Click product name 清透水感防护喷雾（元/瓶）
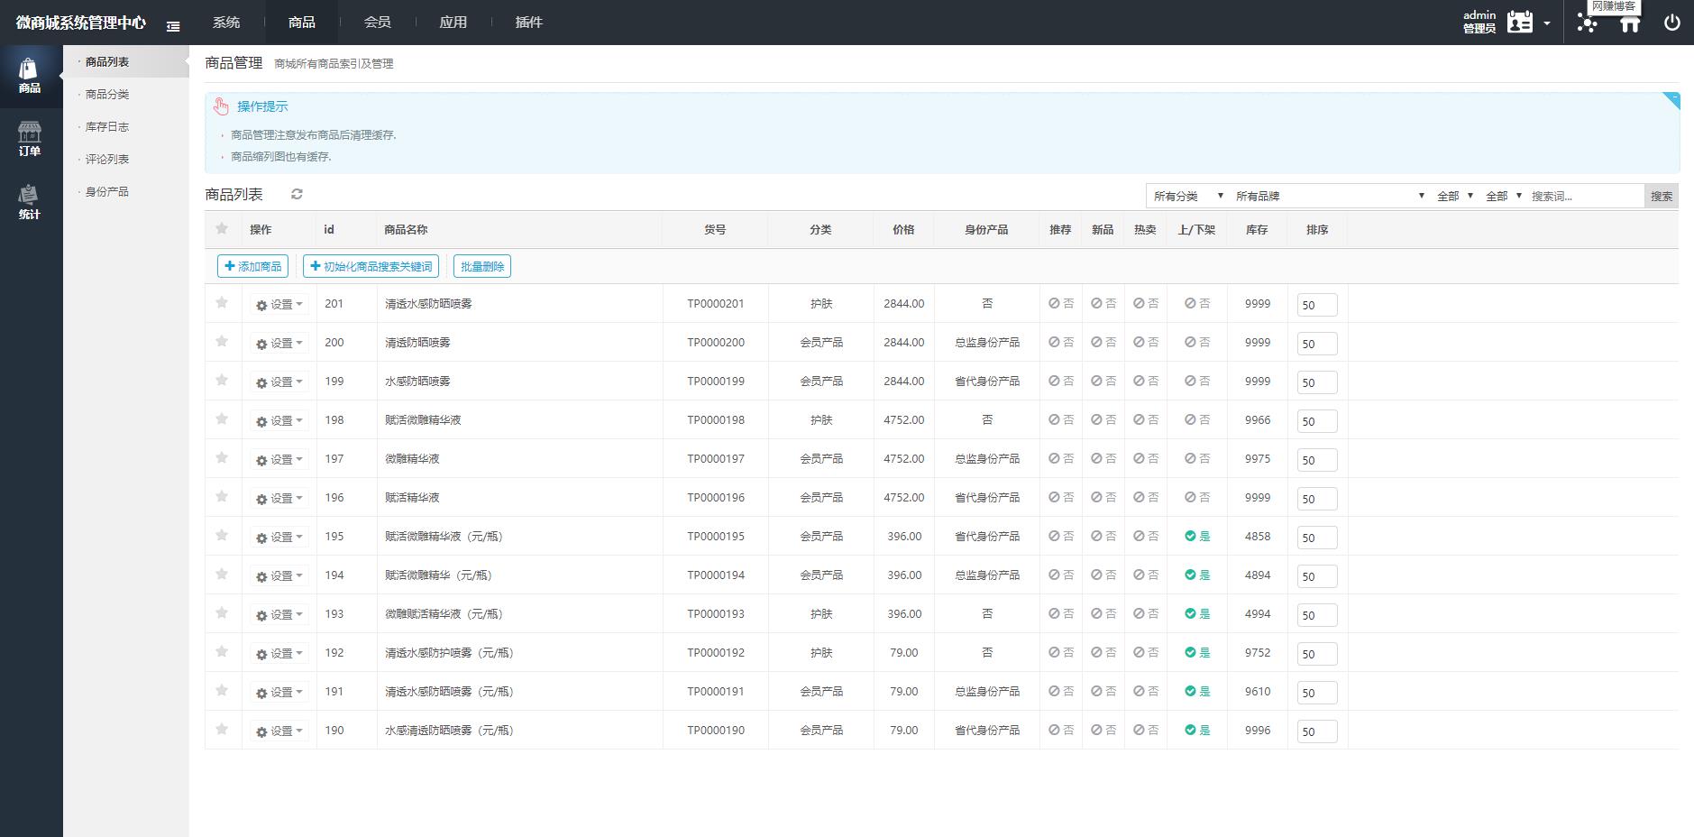 (x=449, y=652)
